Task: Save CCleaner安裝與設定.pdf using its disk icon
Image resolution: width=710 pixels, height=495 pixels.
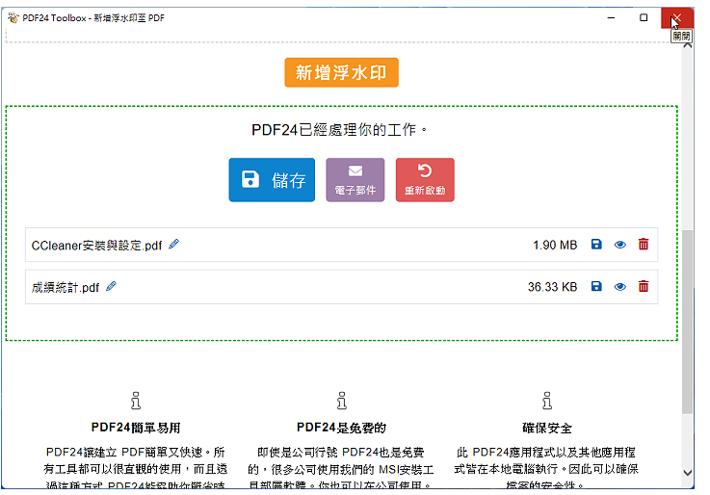Action: pos(596,245)
